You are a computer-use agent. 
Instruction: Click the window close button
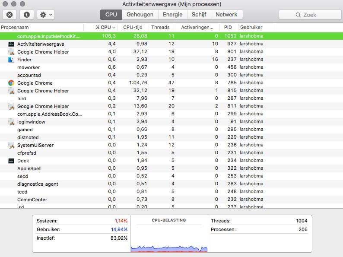pos(5,4)
